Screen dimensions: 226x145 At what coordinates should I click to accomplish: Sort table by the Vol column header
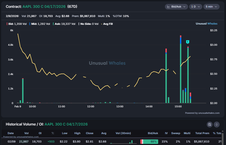27,133
